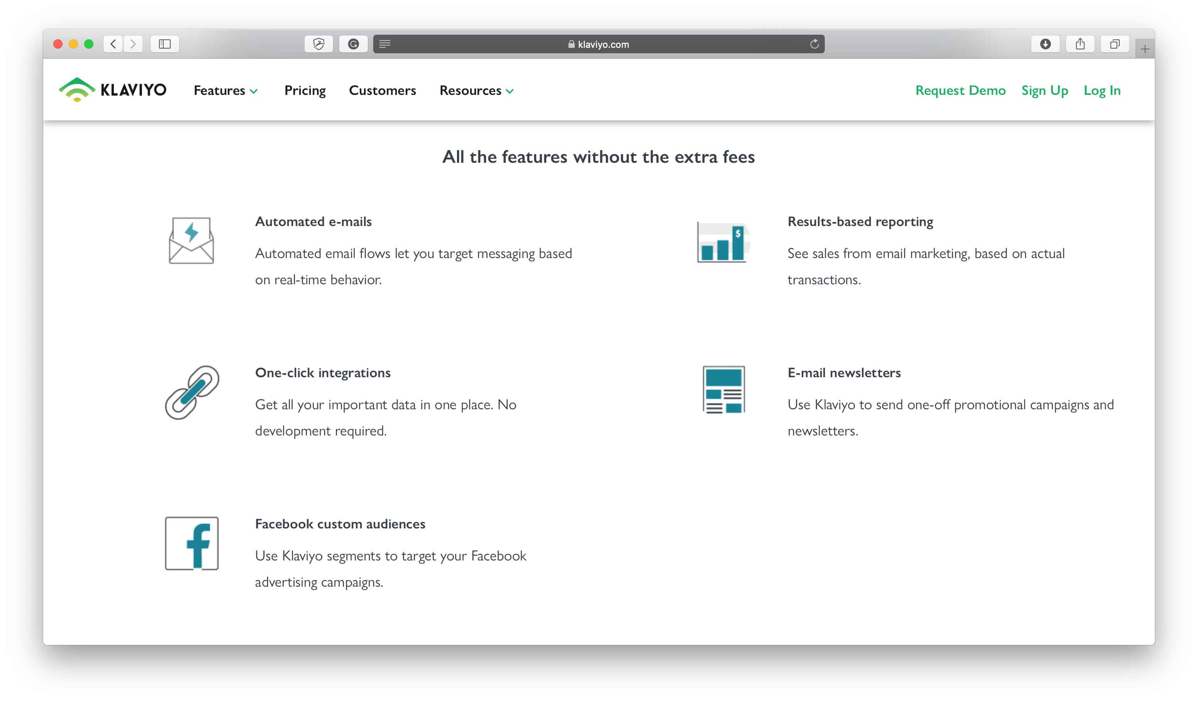
Task: Open the Share menu icon
Action: (x=1080, y=44)
